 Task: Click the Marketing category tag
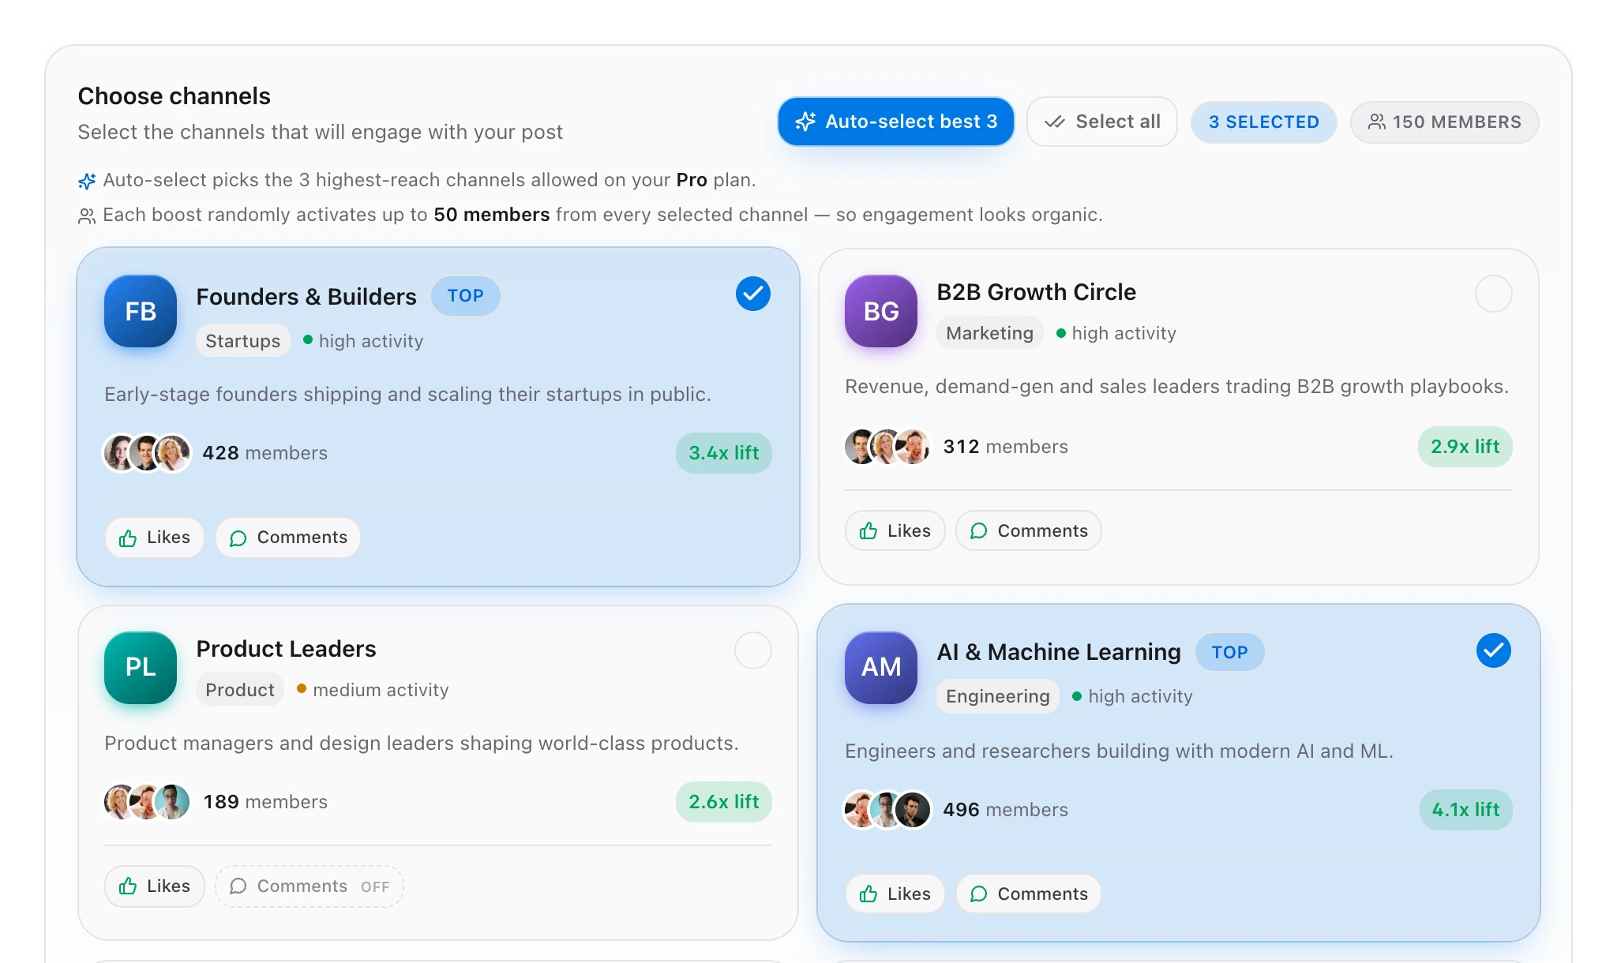click(989, 333)
